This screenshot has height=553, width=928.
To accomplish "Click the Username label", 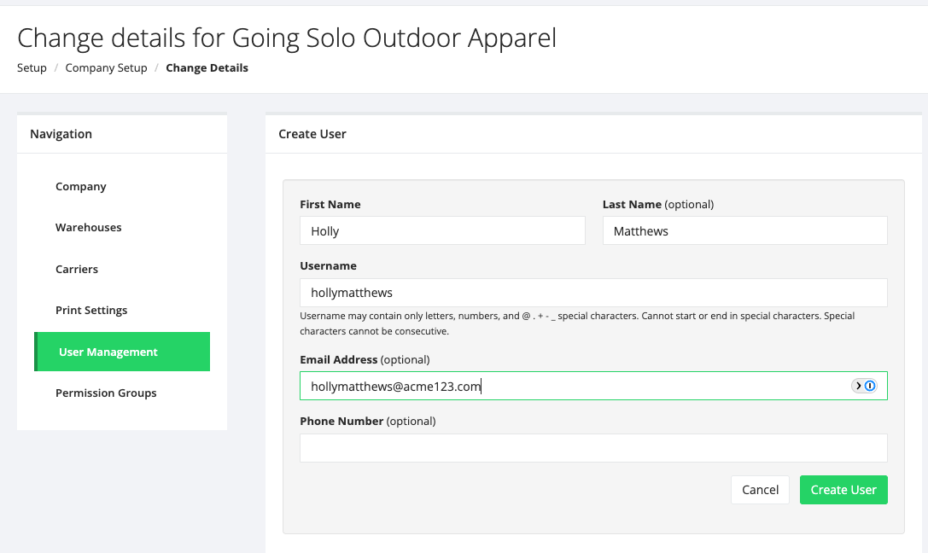I will click(x=329, y=266).
